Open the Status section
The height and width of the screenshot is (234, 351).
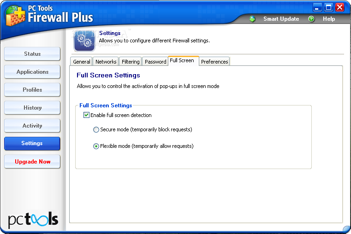[x=32, y=54]
